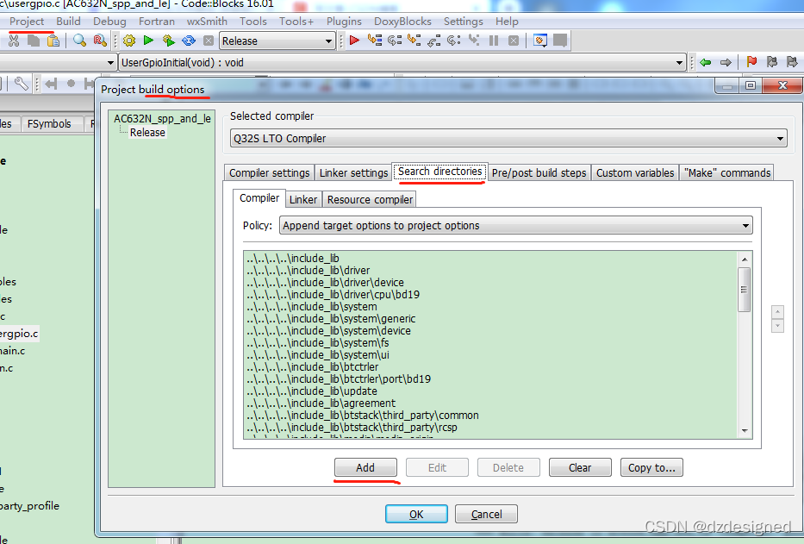Open the scope dropdown left of UserGpioInitial

click(58, 63)
